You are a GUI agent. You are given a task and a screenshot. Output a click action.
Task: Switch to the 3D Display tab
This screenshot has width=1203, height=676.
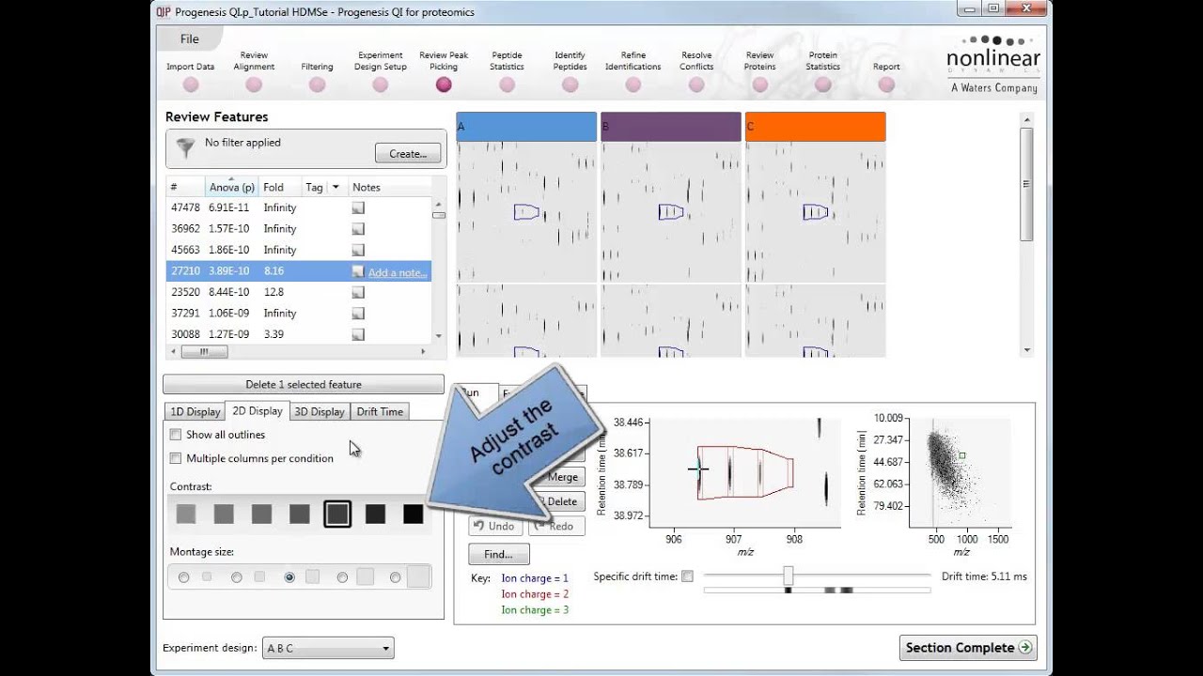click(x=320, y=411)
